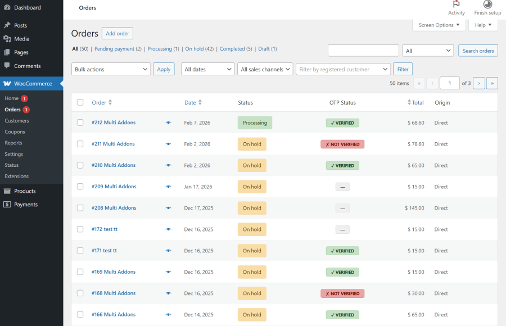Check the checkbox for order #166
This screenshot has width=506, height=326.
coord(80,315)
